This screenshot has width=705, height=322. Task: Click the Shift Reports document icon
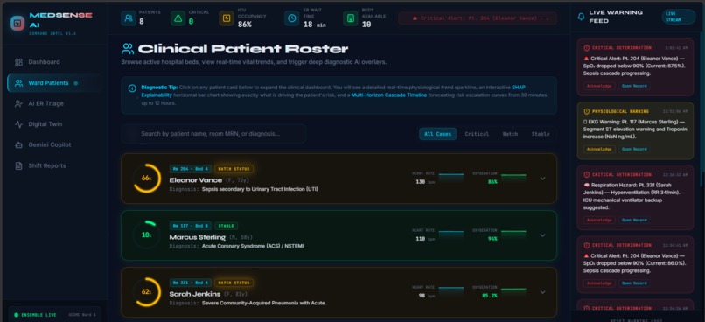18,165
